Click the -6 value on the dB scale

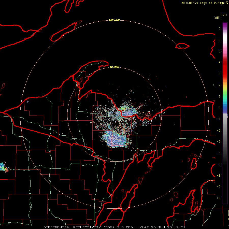coord(219,176)
